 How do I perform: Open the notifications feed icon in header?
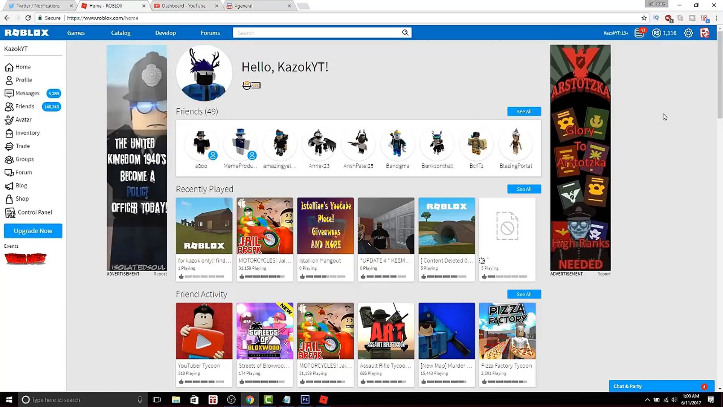tap(639, 33)
